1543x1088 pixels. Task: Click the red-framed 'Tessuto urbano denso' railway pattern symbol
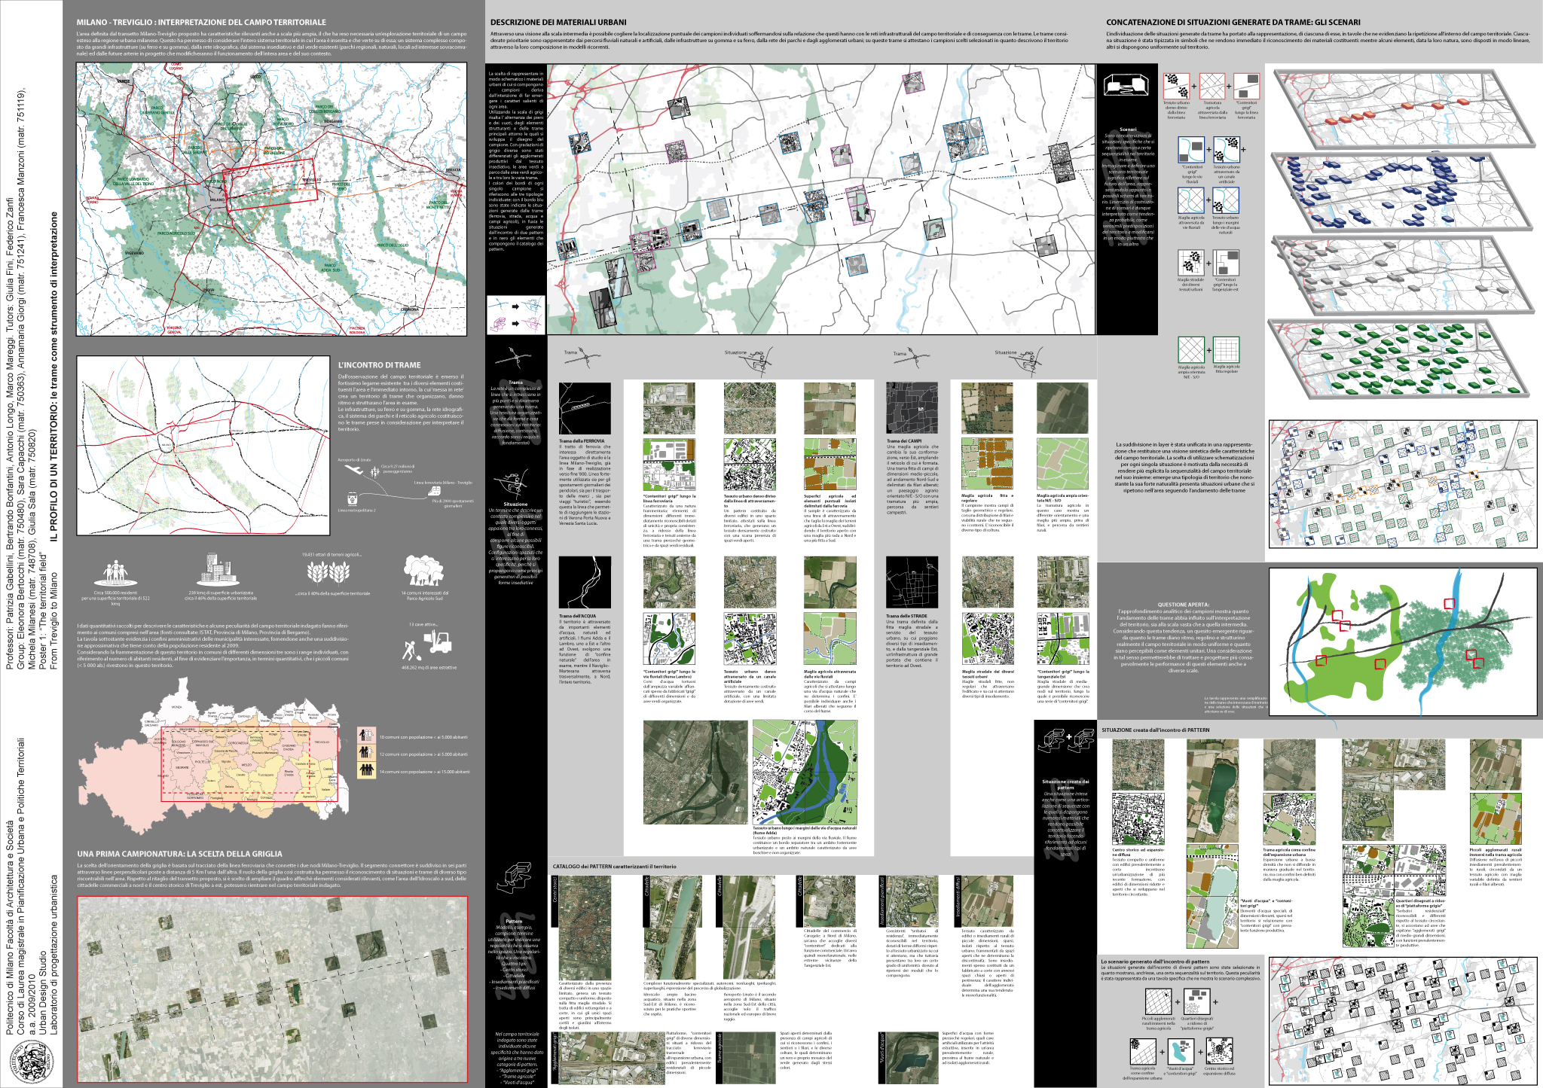1176,86
